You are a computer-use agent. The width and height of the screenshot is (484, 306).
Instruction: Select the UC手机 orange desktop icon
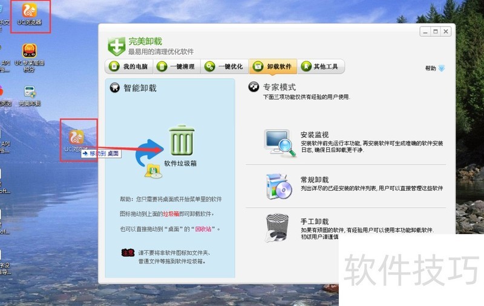(x=29, y=52)
